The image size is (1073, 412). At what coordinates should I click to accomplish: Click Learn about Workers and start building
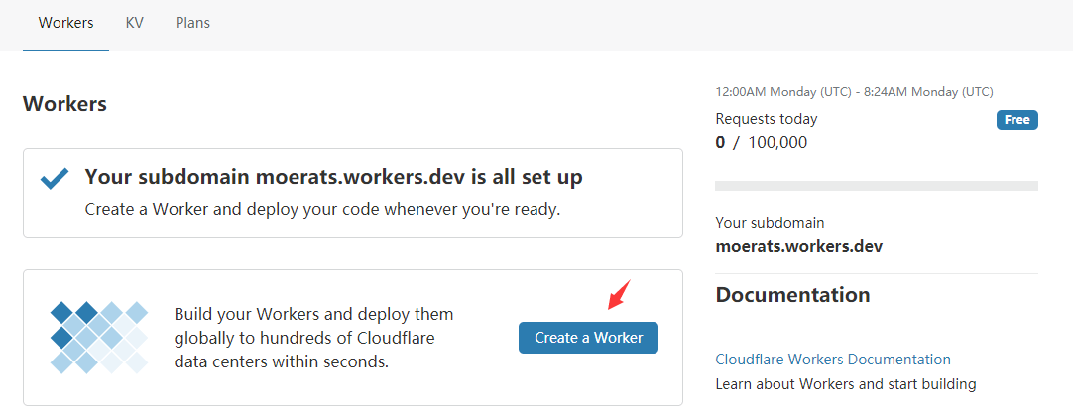(x=845, y=384)
